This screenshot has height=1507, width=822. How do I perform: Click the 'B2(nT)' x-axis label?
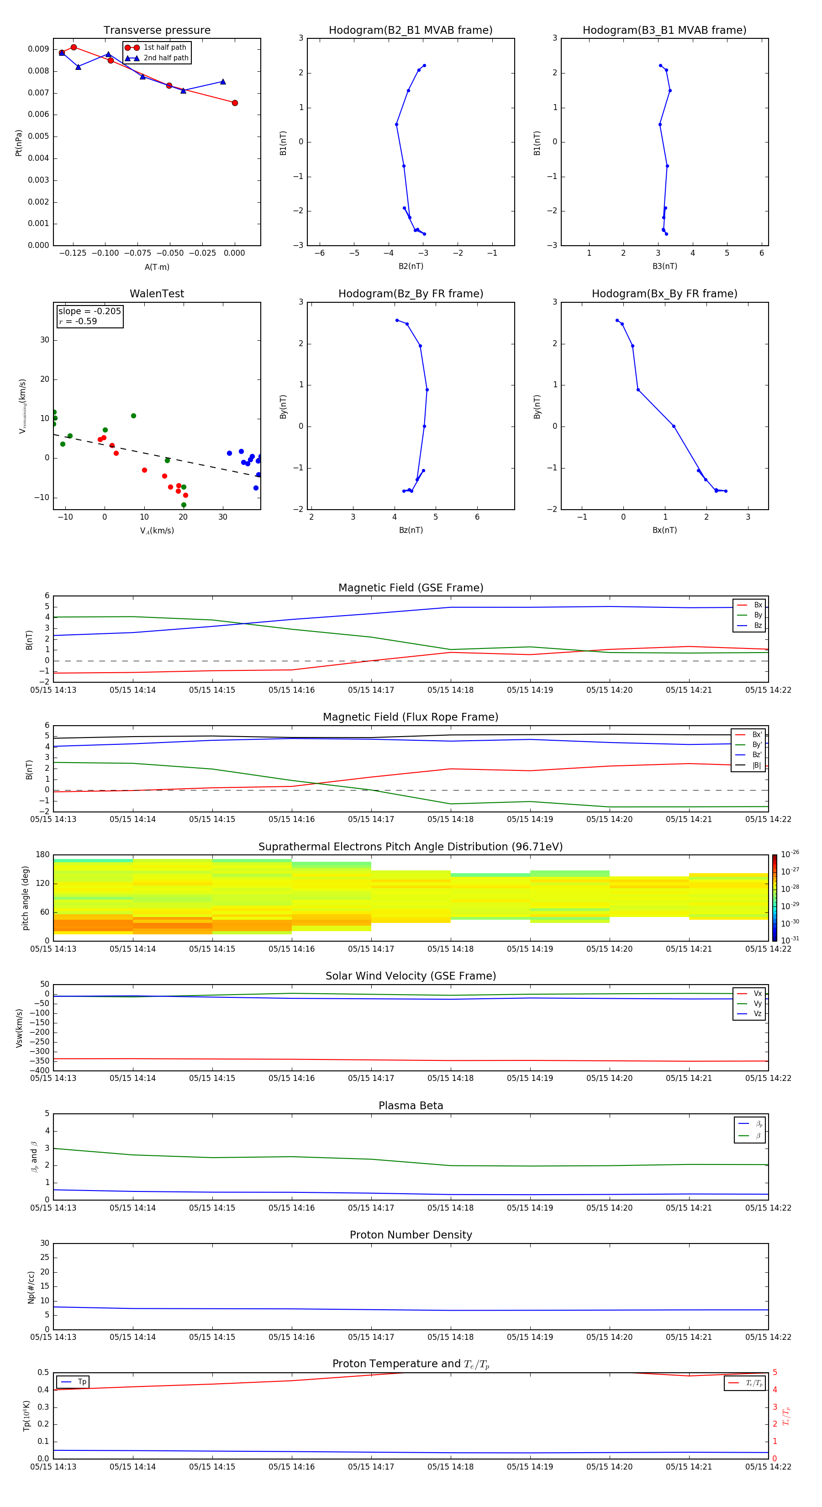tap(411, 266)
